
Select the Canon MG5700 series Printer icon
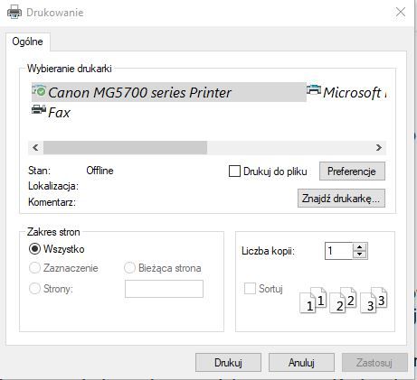39,90
